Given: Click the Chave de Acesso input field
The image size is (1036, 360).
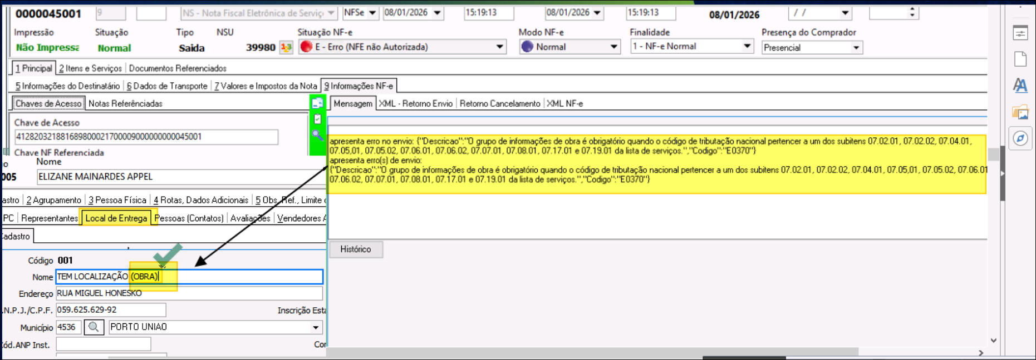Looking at the screenshot, I should pyautogui.click(x=146, y=137).
